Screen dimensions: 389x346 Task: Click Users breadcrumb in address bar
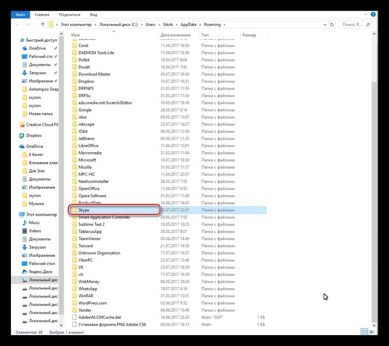[150, 24]
